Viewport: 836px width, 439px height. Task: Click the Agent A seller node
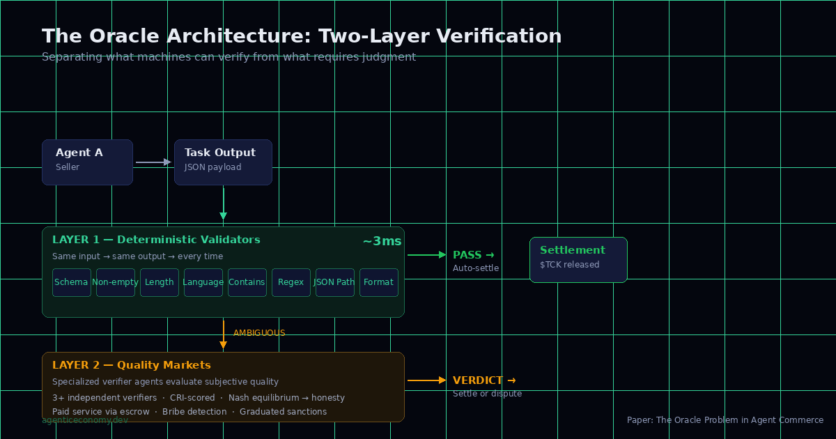[87, 162]
